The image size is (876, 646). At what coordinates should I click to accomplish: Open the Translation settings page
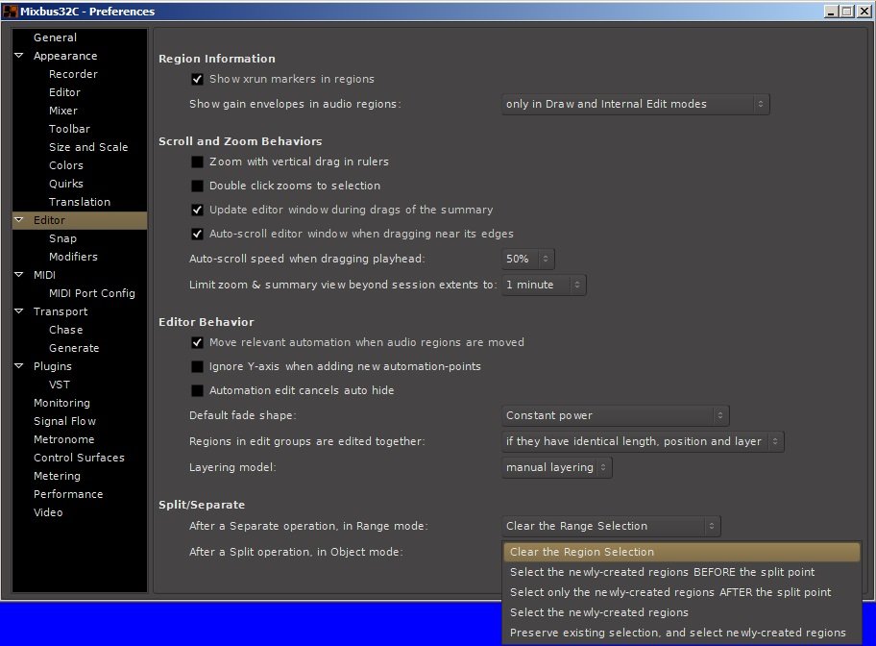coord(80,202)
